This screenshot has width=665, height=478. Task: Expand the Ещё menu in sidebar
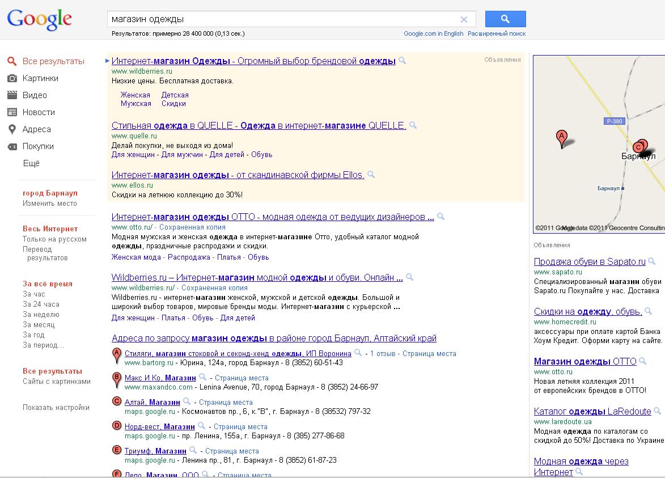click(x=31, y=163)
